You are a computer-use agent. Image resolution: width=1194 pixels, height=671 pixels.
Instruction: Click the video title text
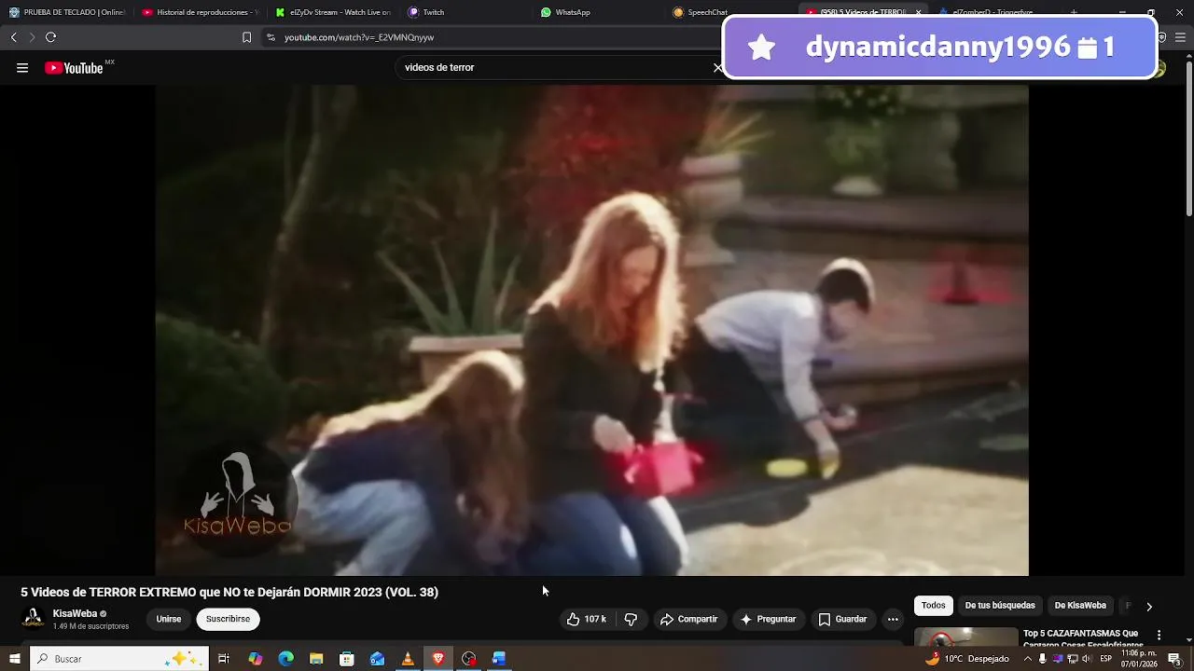point(229,592)
